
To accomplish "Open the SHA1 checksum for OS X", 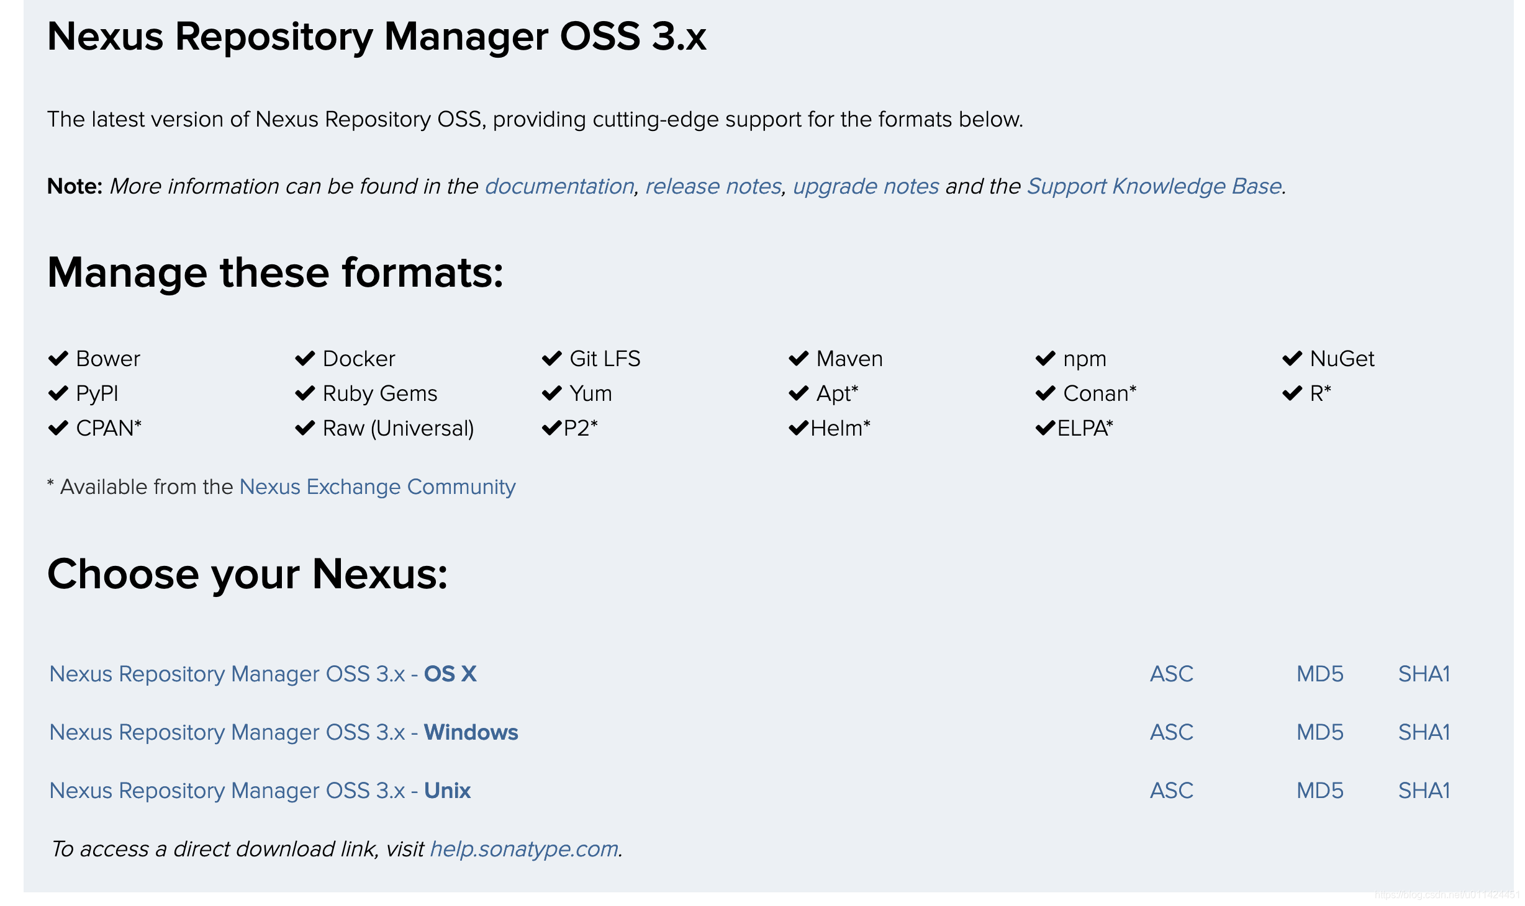I will click(1424, 674).
